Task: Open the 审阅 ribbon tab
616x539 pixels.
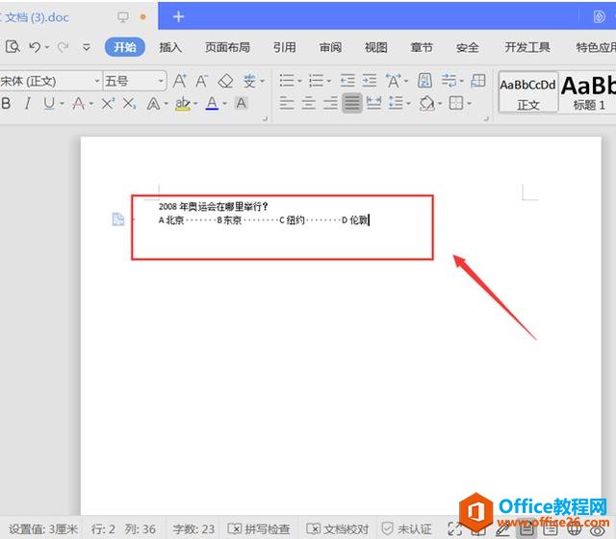Action: 330,47
